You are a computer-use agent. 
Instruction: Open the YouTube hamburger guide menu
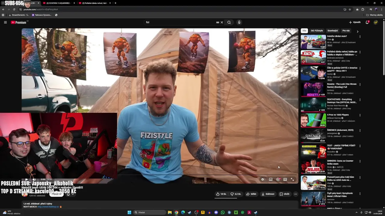tap(5, 22)
